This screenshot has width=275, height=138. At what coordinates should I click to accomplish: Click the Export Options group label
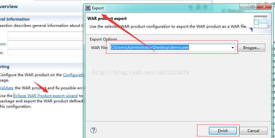click(x=104, y=39)
